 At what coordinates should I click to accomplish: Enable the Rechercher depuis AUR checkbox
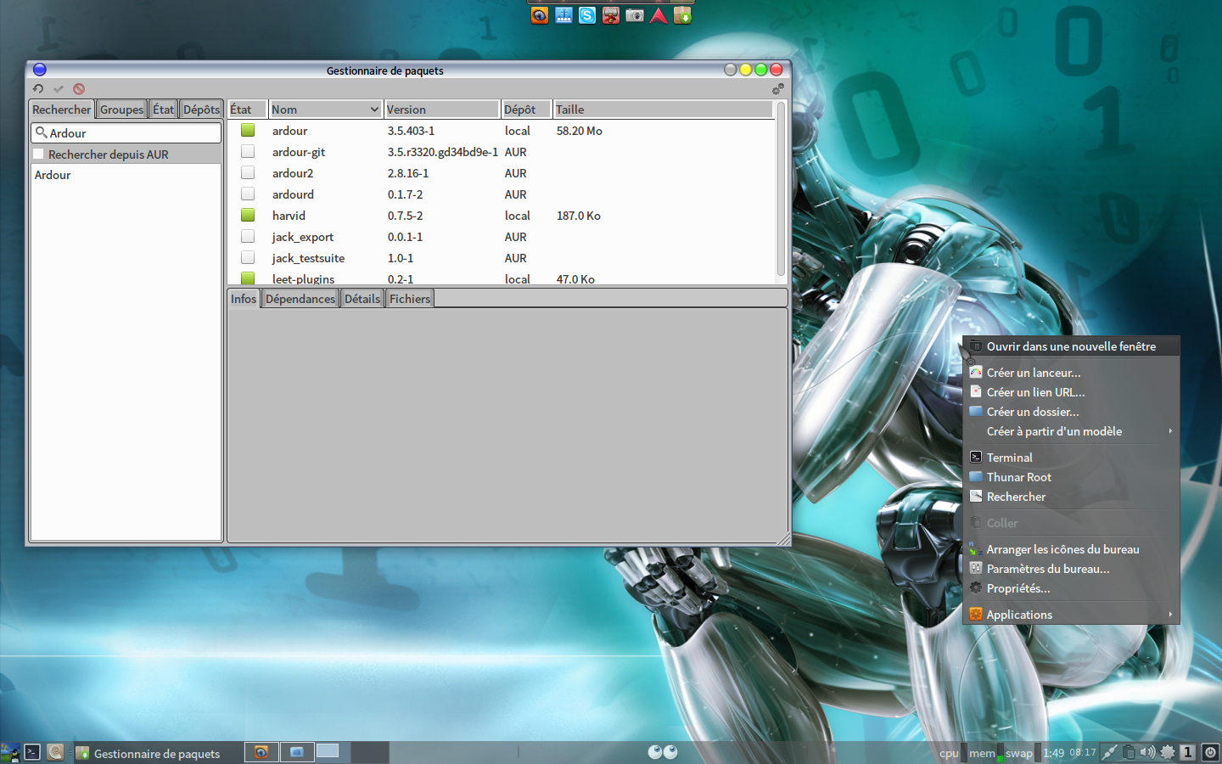tap(38, 154)
